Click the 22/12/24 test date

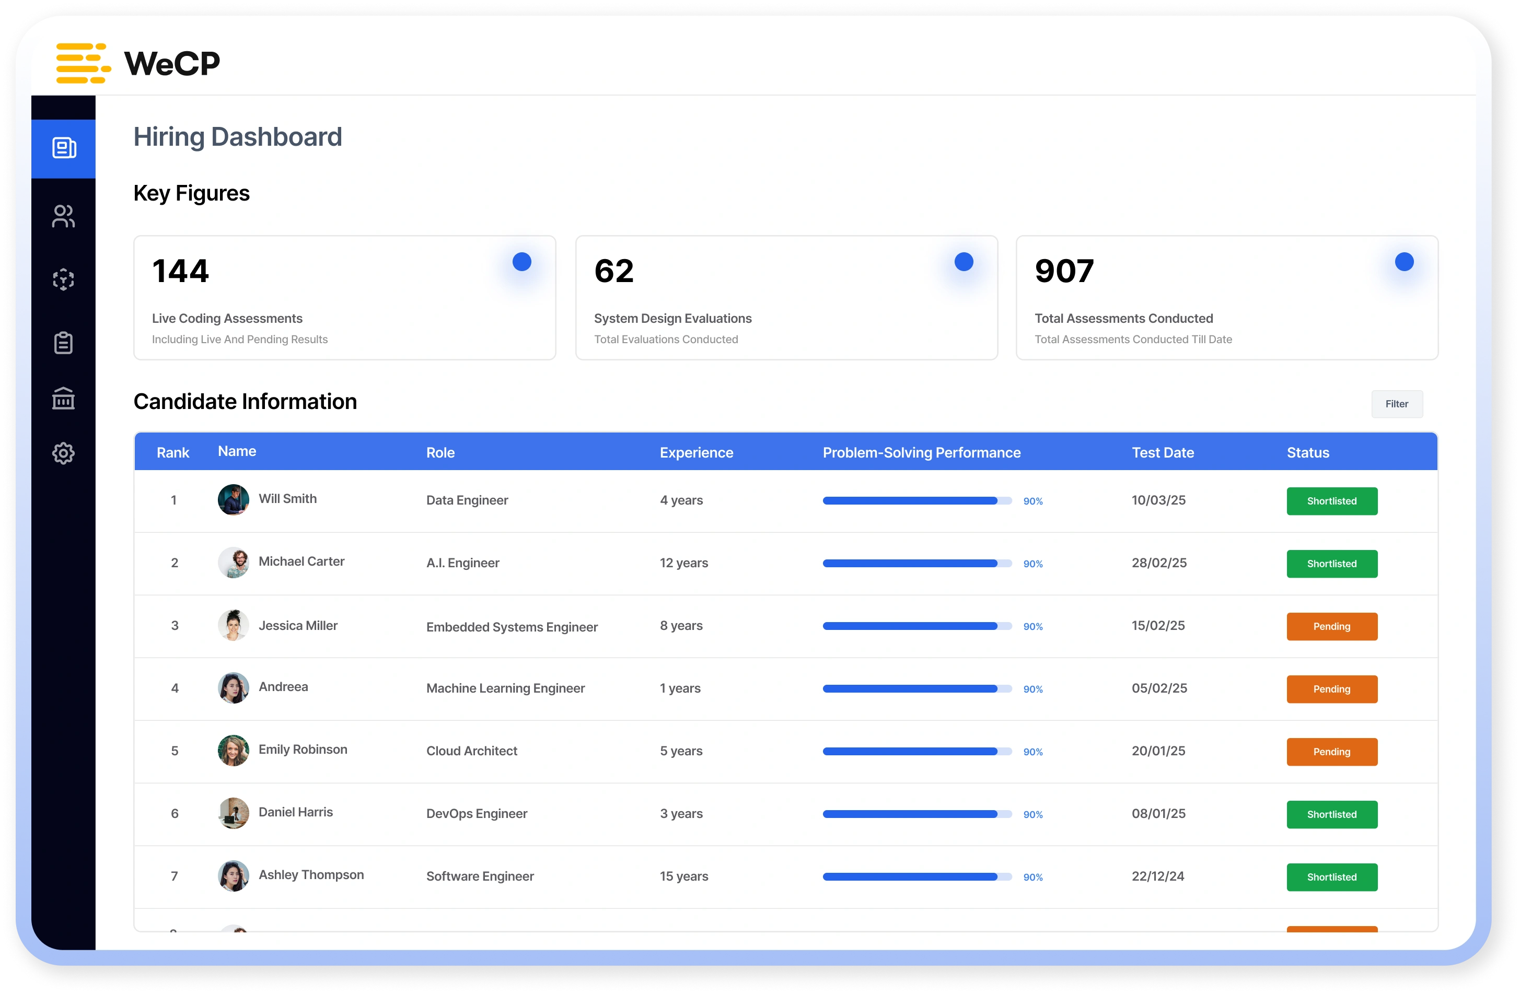[x=1158, y=876]
